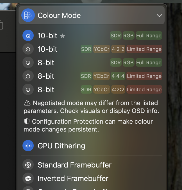Click the warning triangle icon
The height and width of the screenshot is (190, 182).
tap(27, 103)
